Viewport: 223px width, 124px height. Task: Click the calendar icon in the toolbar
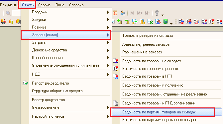click(115, 13)
